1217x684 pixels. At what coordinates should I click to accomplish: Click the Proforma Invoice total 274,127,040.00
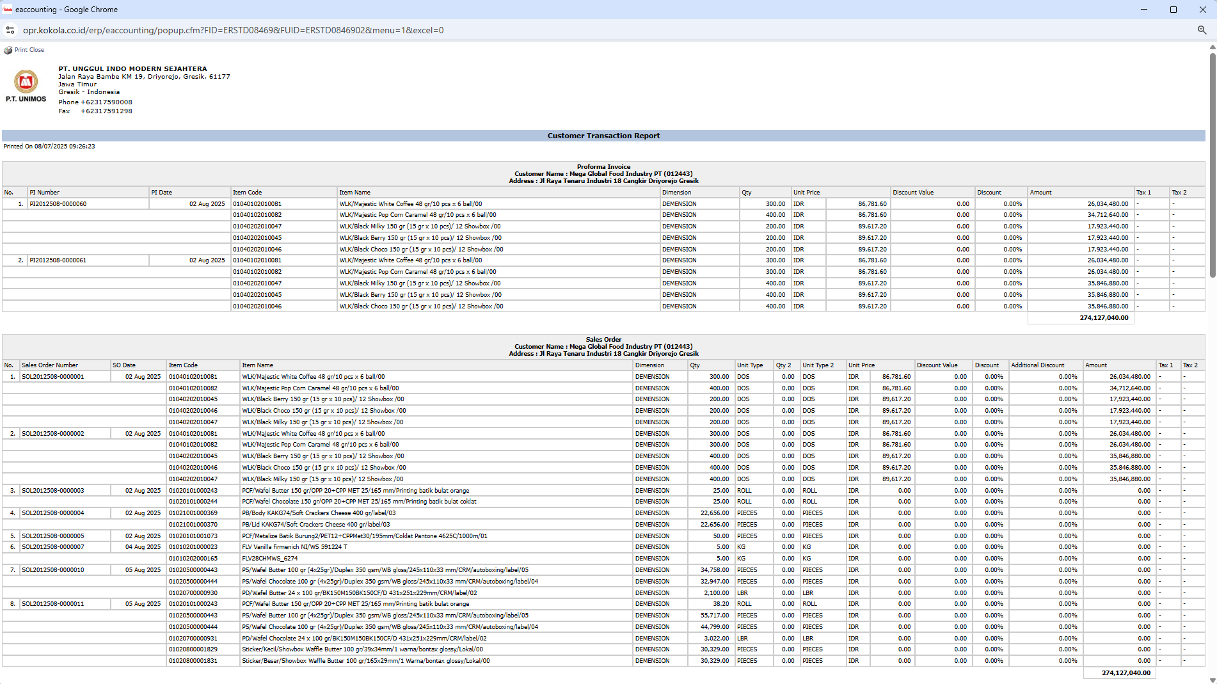click(1103, 318)
